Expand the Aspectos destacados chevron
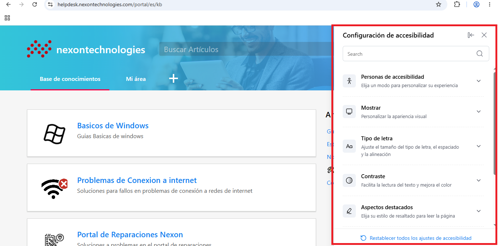This screenshot has width=498, height=246. tap(479, 211)
